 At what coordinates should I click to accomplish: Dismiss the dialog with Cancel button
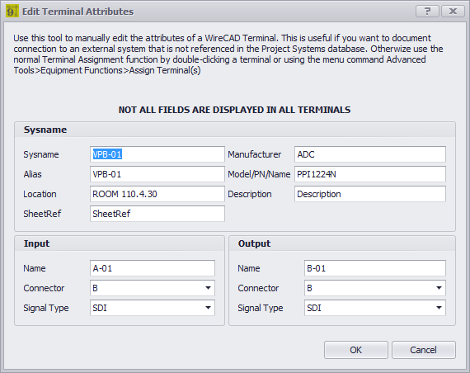coord(424,350)
